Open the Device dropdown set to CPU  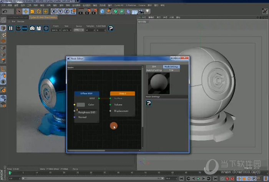[x=78, y=30]
